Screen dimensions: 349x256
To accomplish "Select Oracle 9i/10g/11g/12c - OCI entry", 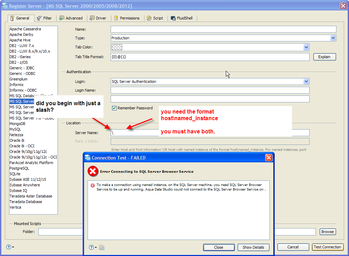I will 33,157.
